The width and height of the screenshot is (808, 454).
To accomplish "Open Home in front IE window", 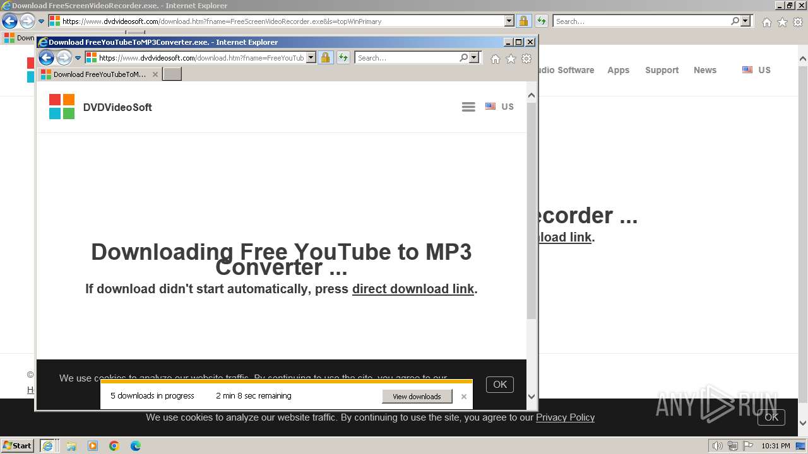I will click(496, 59).
